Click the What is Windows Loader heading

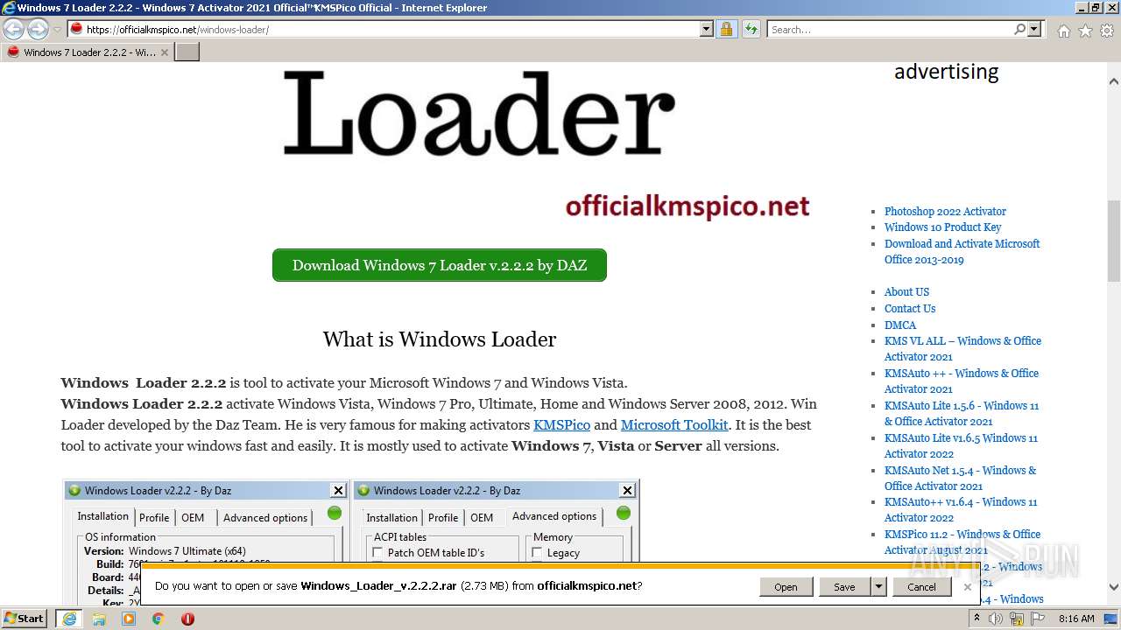tap(440, 339)
